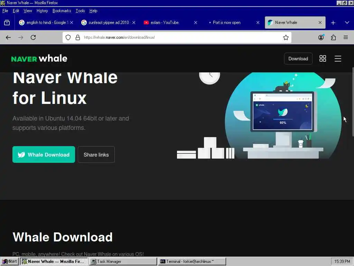The height and width of the screenshot is (266, 354).
Task: Open Firefox View icon left of tabs
Action: pos(7,23)
